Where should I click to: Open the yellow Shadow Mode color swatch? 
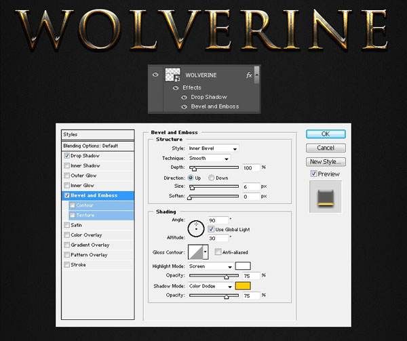tap(243, 285)
